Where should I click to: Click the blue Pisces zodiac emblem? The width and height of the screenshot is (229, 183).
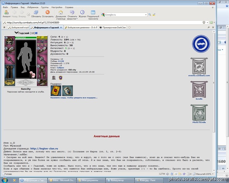201,44
